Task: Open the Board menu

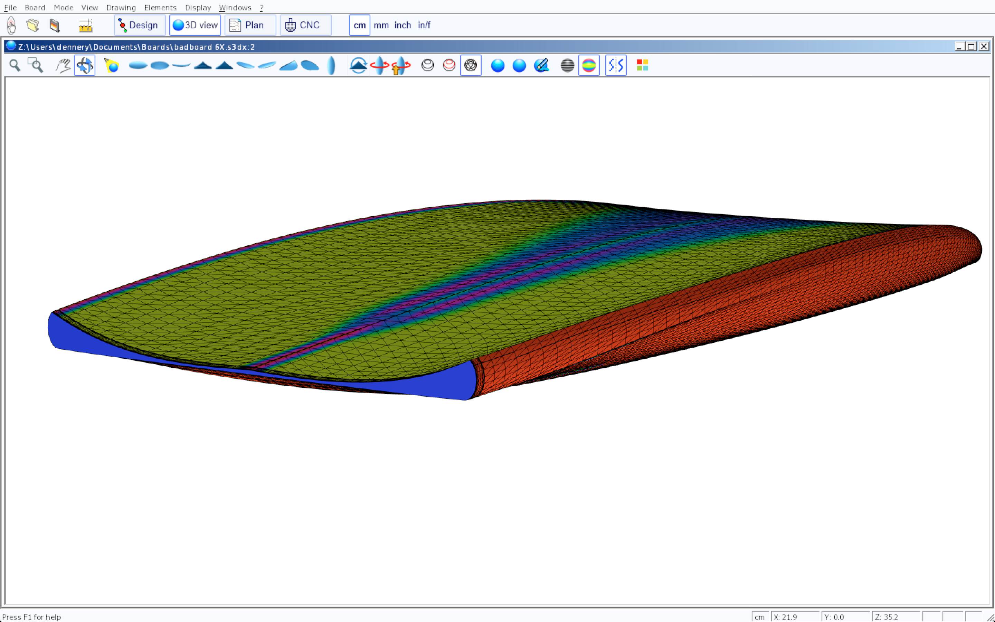Action: pos(35,8)
